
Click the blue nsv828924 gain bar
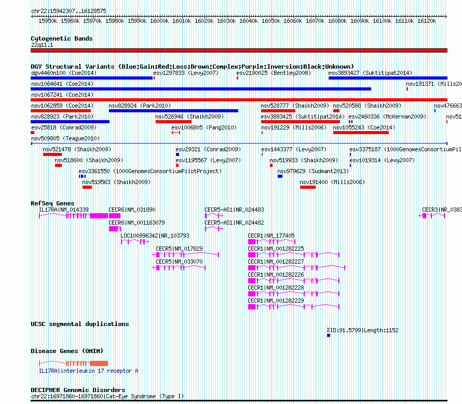pos(173,111)
